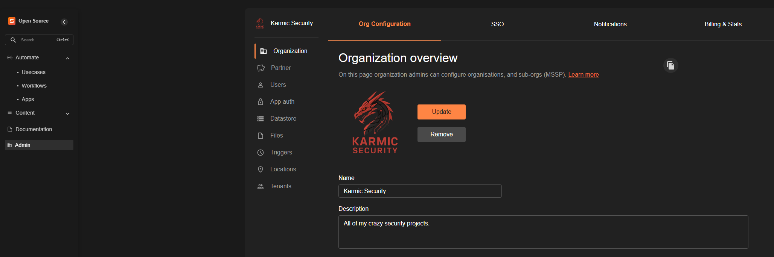Click the large Karmic Security logo image
Screen dimensions: 774x257
click(x=375, y=122)
